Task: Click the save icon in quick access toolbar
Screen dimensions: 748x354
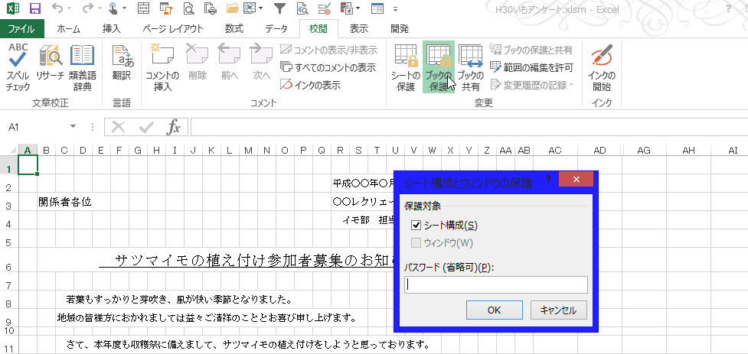Action: [x=34, y=9]
